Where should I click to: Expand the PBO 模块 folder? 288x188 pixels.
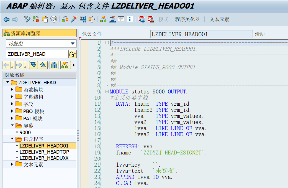click(12, 111)
